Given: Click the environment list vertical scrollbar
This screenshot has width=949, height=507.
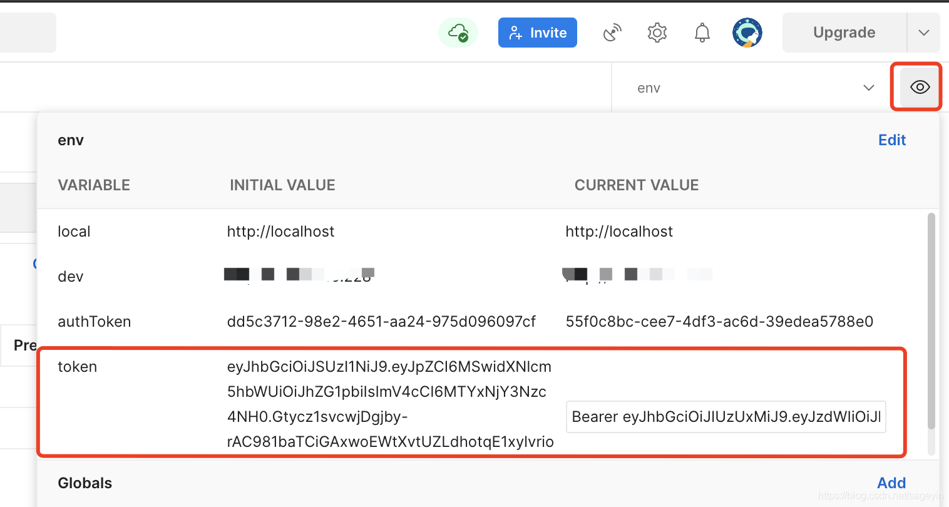Looking at the screenshot, I should 931,320.
